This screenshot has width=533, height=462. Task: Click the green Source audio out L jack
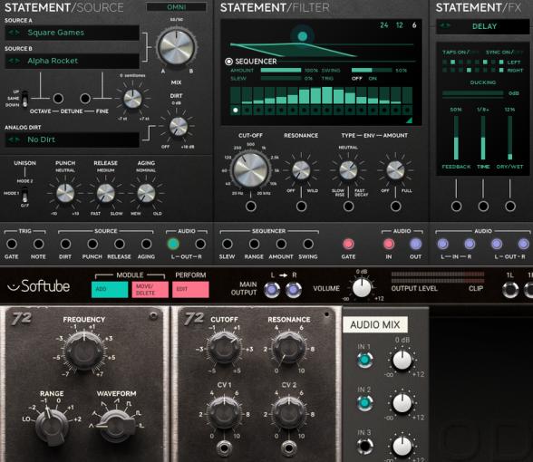pos(173,244)
